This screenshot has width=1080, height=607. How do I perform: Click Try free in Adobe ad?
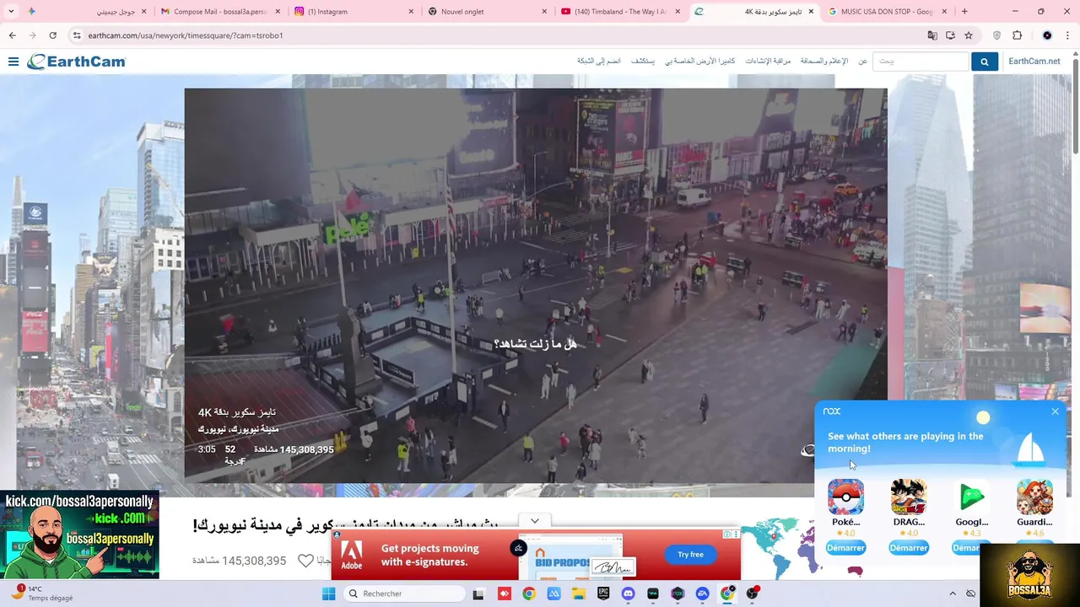pos(690,554)
